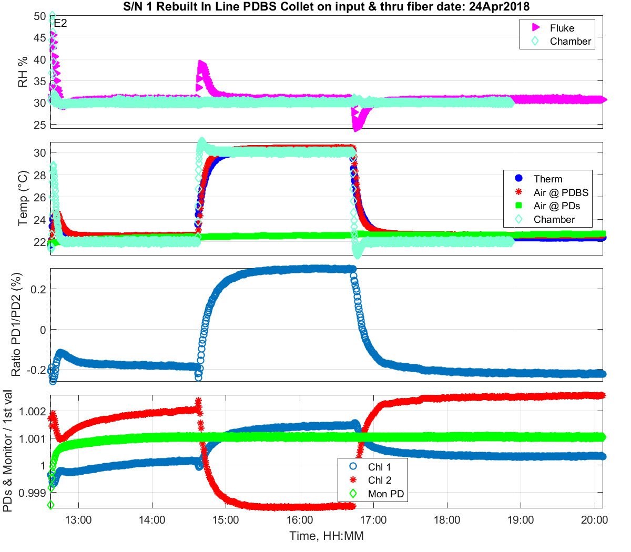The image size is (631, 552).
Task: Click the green Air @ PDs square marker
Action: pos(519,206)
